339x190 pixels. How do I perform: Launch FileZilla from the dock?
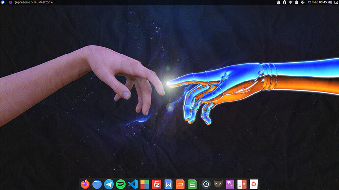[x=157, y=184]
